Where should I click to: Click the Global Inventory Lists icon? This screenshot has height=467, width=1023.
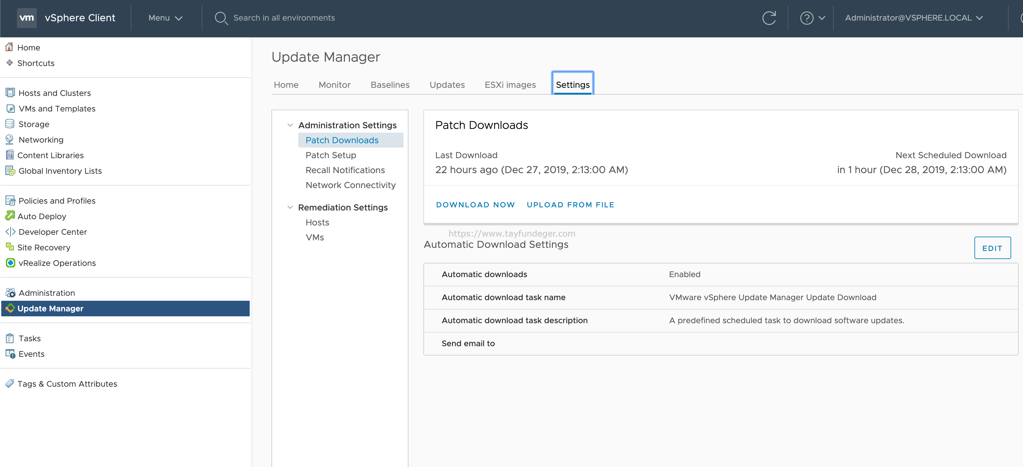coord(10,171)
